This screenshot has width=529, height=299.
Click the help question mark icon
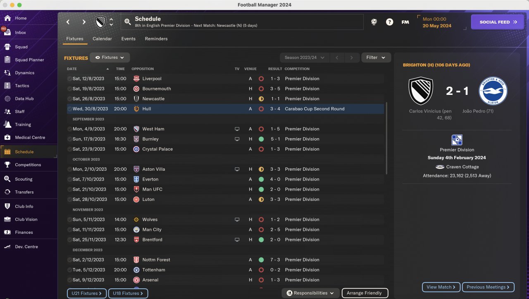(x=389, y=22)
